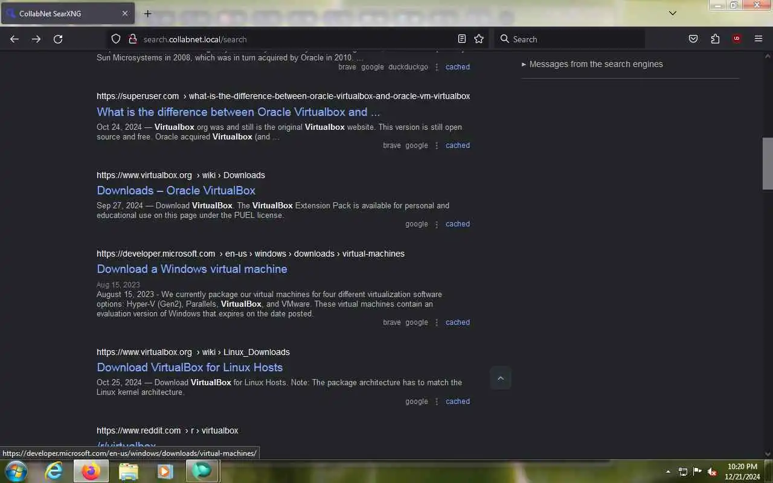This screenshot has height=483, width=773.
Task: Select the CollabNet SearXNG tab
Action: pos(68,13)
